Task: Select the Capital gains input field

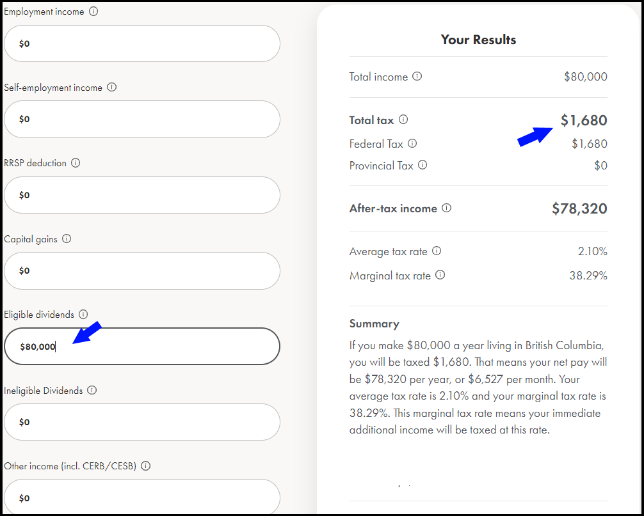Action: click(x=141, y=270)
